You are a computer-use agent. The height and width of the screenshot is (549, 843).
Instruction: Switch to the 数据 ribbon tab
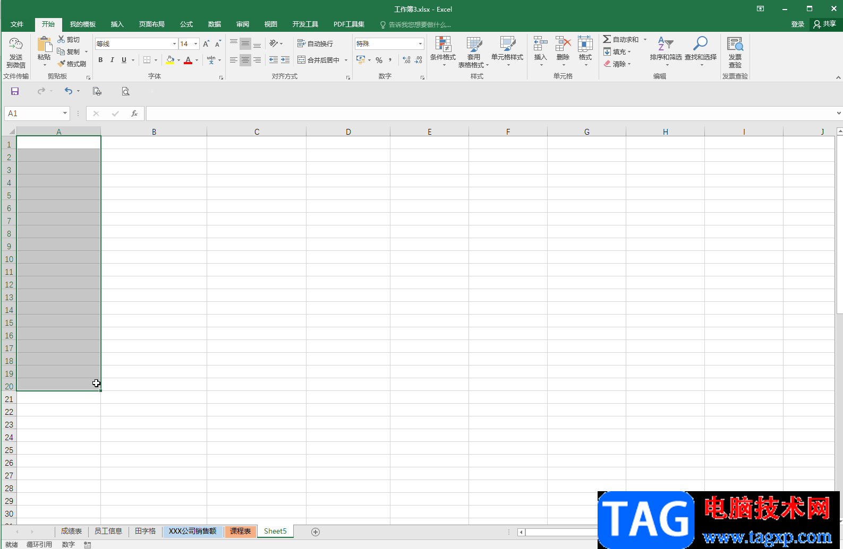click(x=215, y=24)
